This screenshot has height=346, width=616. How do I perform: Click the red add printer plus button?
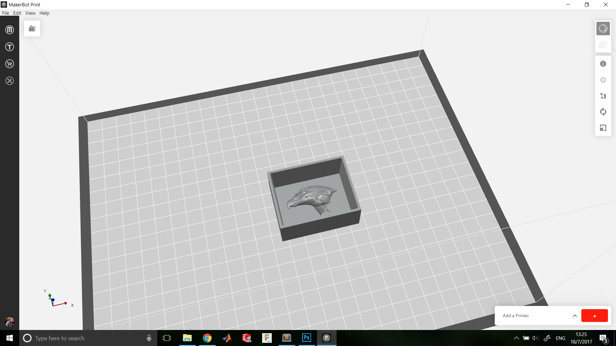(595, 316)
